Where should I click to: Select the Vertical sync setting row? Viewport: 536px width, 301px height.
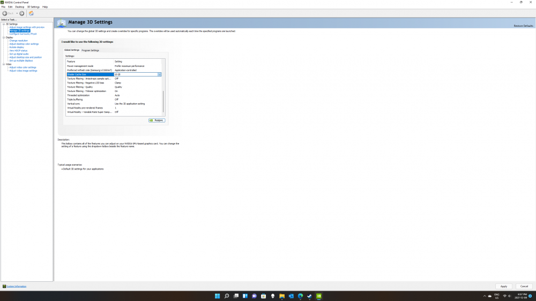[x=114, y=104]
